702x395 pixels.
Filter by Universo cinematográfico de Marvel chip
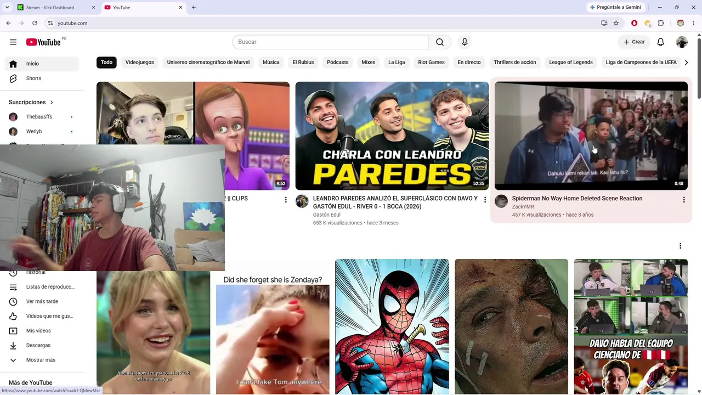[208, 63]
